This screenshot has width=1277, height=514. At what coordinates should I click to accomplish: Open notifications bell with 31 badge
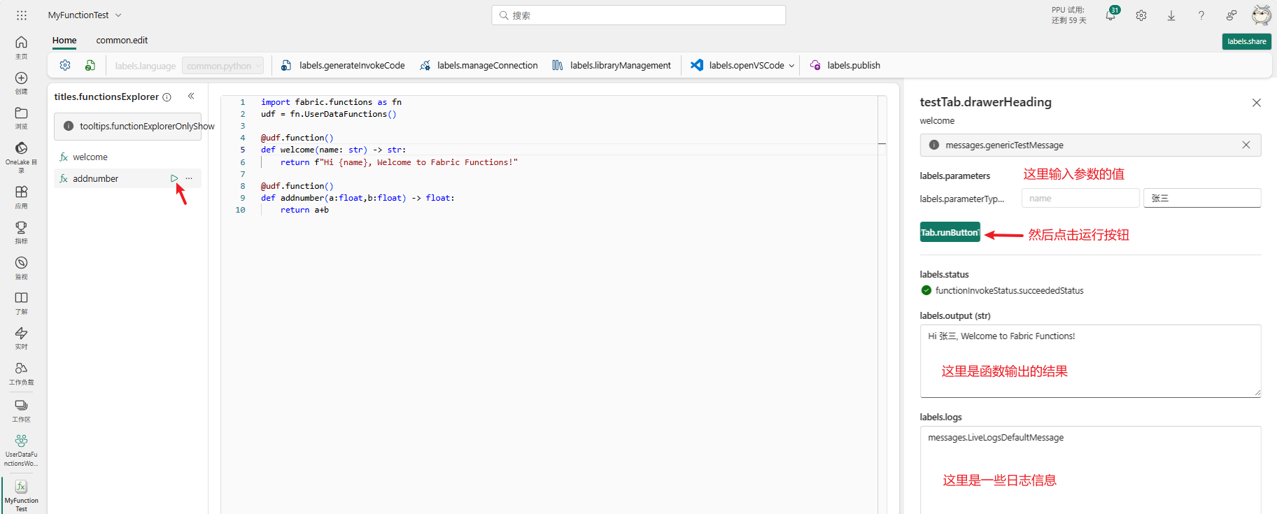click(x=1110, y=15)
